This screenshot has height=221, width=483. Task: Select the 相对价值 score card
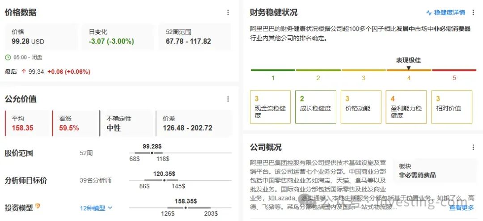point(452,107)
